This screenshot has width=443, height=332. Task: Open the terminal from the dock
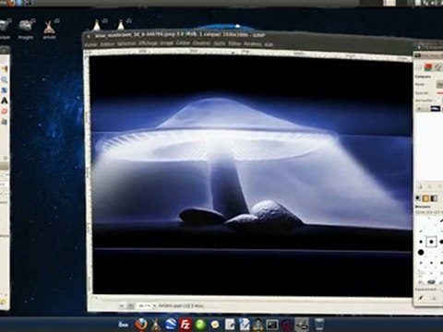click(x=272, y=325)
